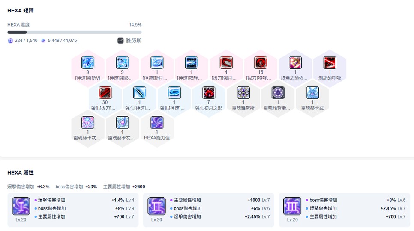Select the 終焉之須佐 skill icon

[x=295, y=63]
